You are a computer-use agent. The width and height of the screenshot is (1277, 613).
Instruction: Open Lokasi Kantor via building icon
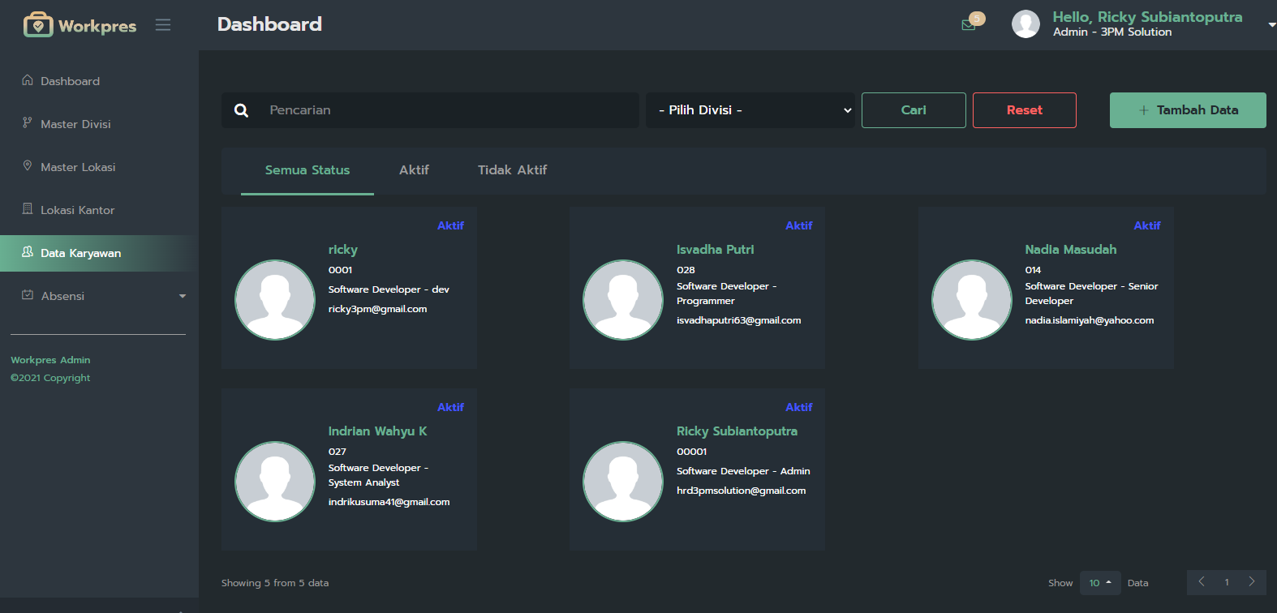pos(28,209)
